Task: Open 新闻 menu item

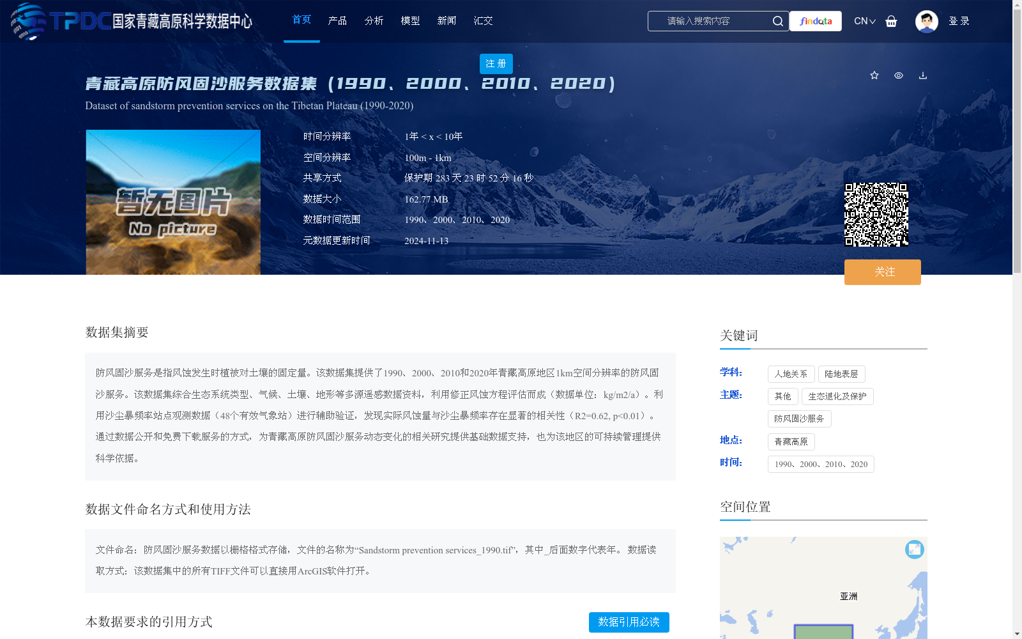Action: click(446, 20)
